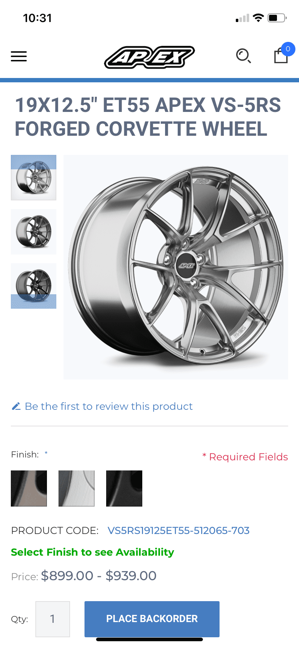299x647 pixels.
Task: Click 'Be the first to review this product'
Action: click(x=109, y=406)
